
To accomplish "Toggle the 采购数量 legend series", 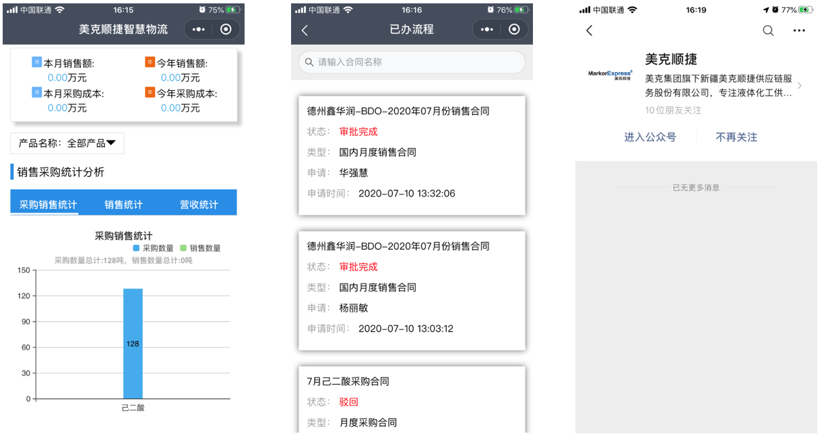I will coord(153,248).
